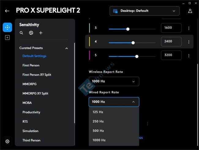Click the Wired Report Rate label
The height and width of the screenshot is (150, 199).
(104, 92)
